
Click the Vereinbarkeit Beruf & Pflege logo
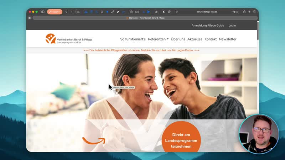coord(69,39)
